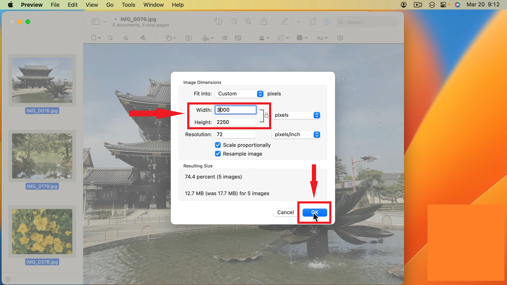This screenshot has width=507, height=285.
Task: Open the View menu
Action: click(92, 5)
